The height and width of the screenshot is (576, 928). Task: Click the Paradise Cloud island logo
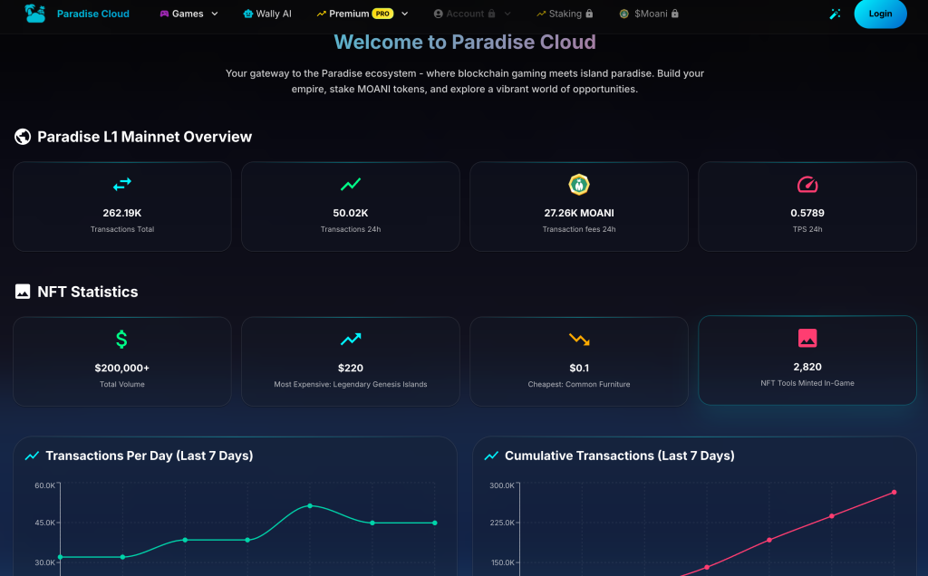point(35,14)
